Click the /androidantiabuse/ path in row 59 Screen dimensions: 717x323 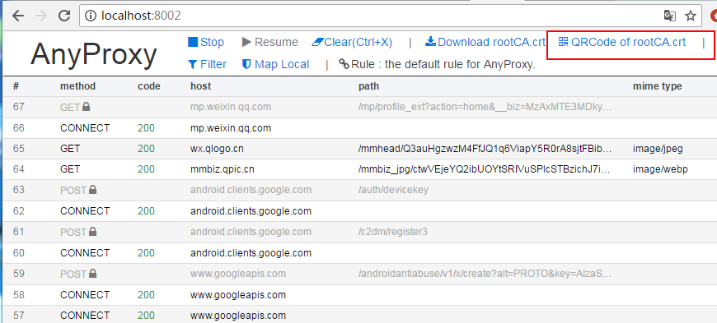coord(485,274)
